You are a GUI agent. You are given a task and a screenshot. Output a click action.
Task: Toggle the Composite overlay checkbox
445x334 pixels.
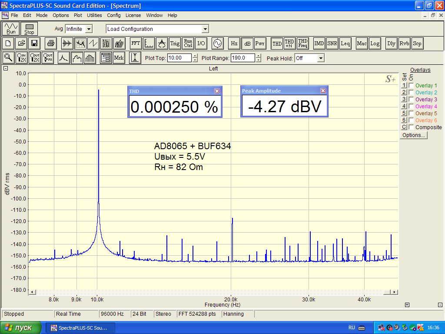411,127
